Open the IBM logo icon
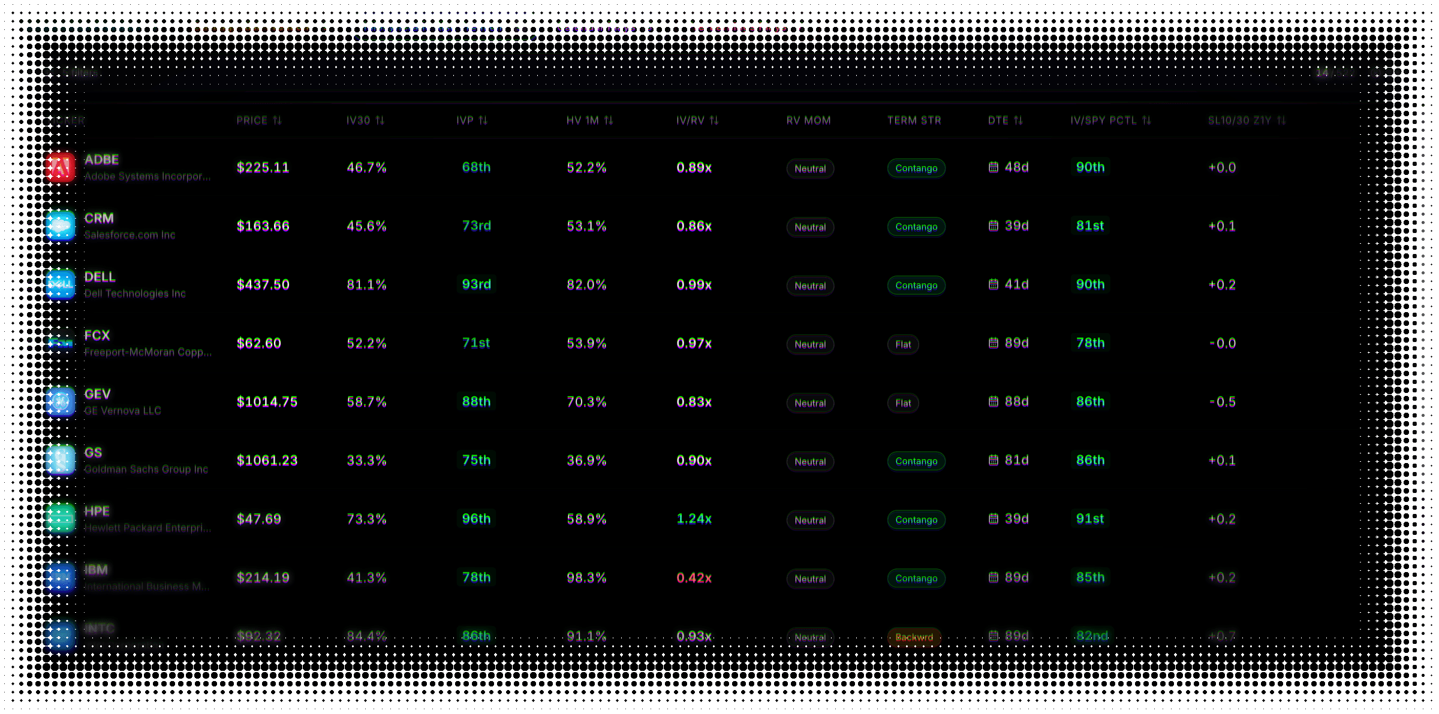 coord(61,577)
